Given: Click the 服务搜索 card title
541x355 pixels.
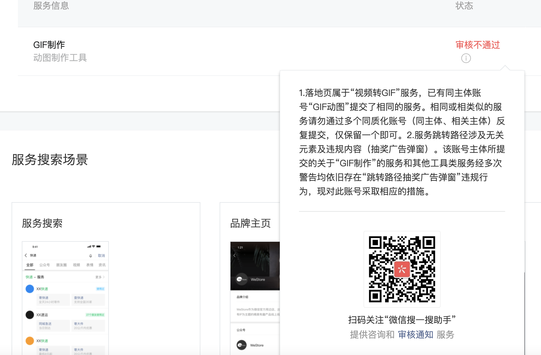Looking at the screenshot, I should 42,223.
